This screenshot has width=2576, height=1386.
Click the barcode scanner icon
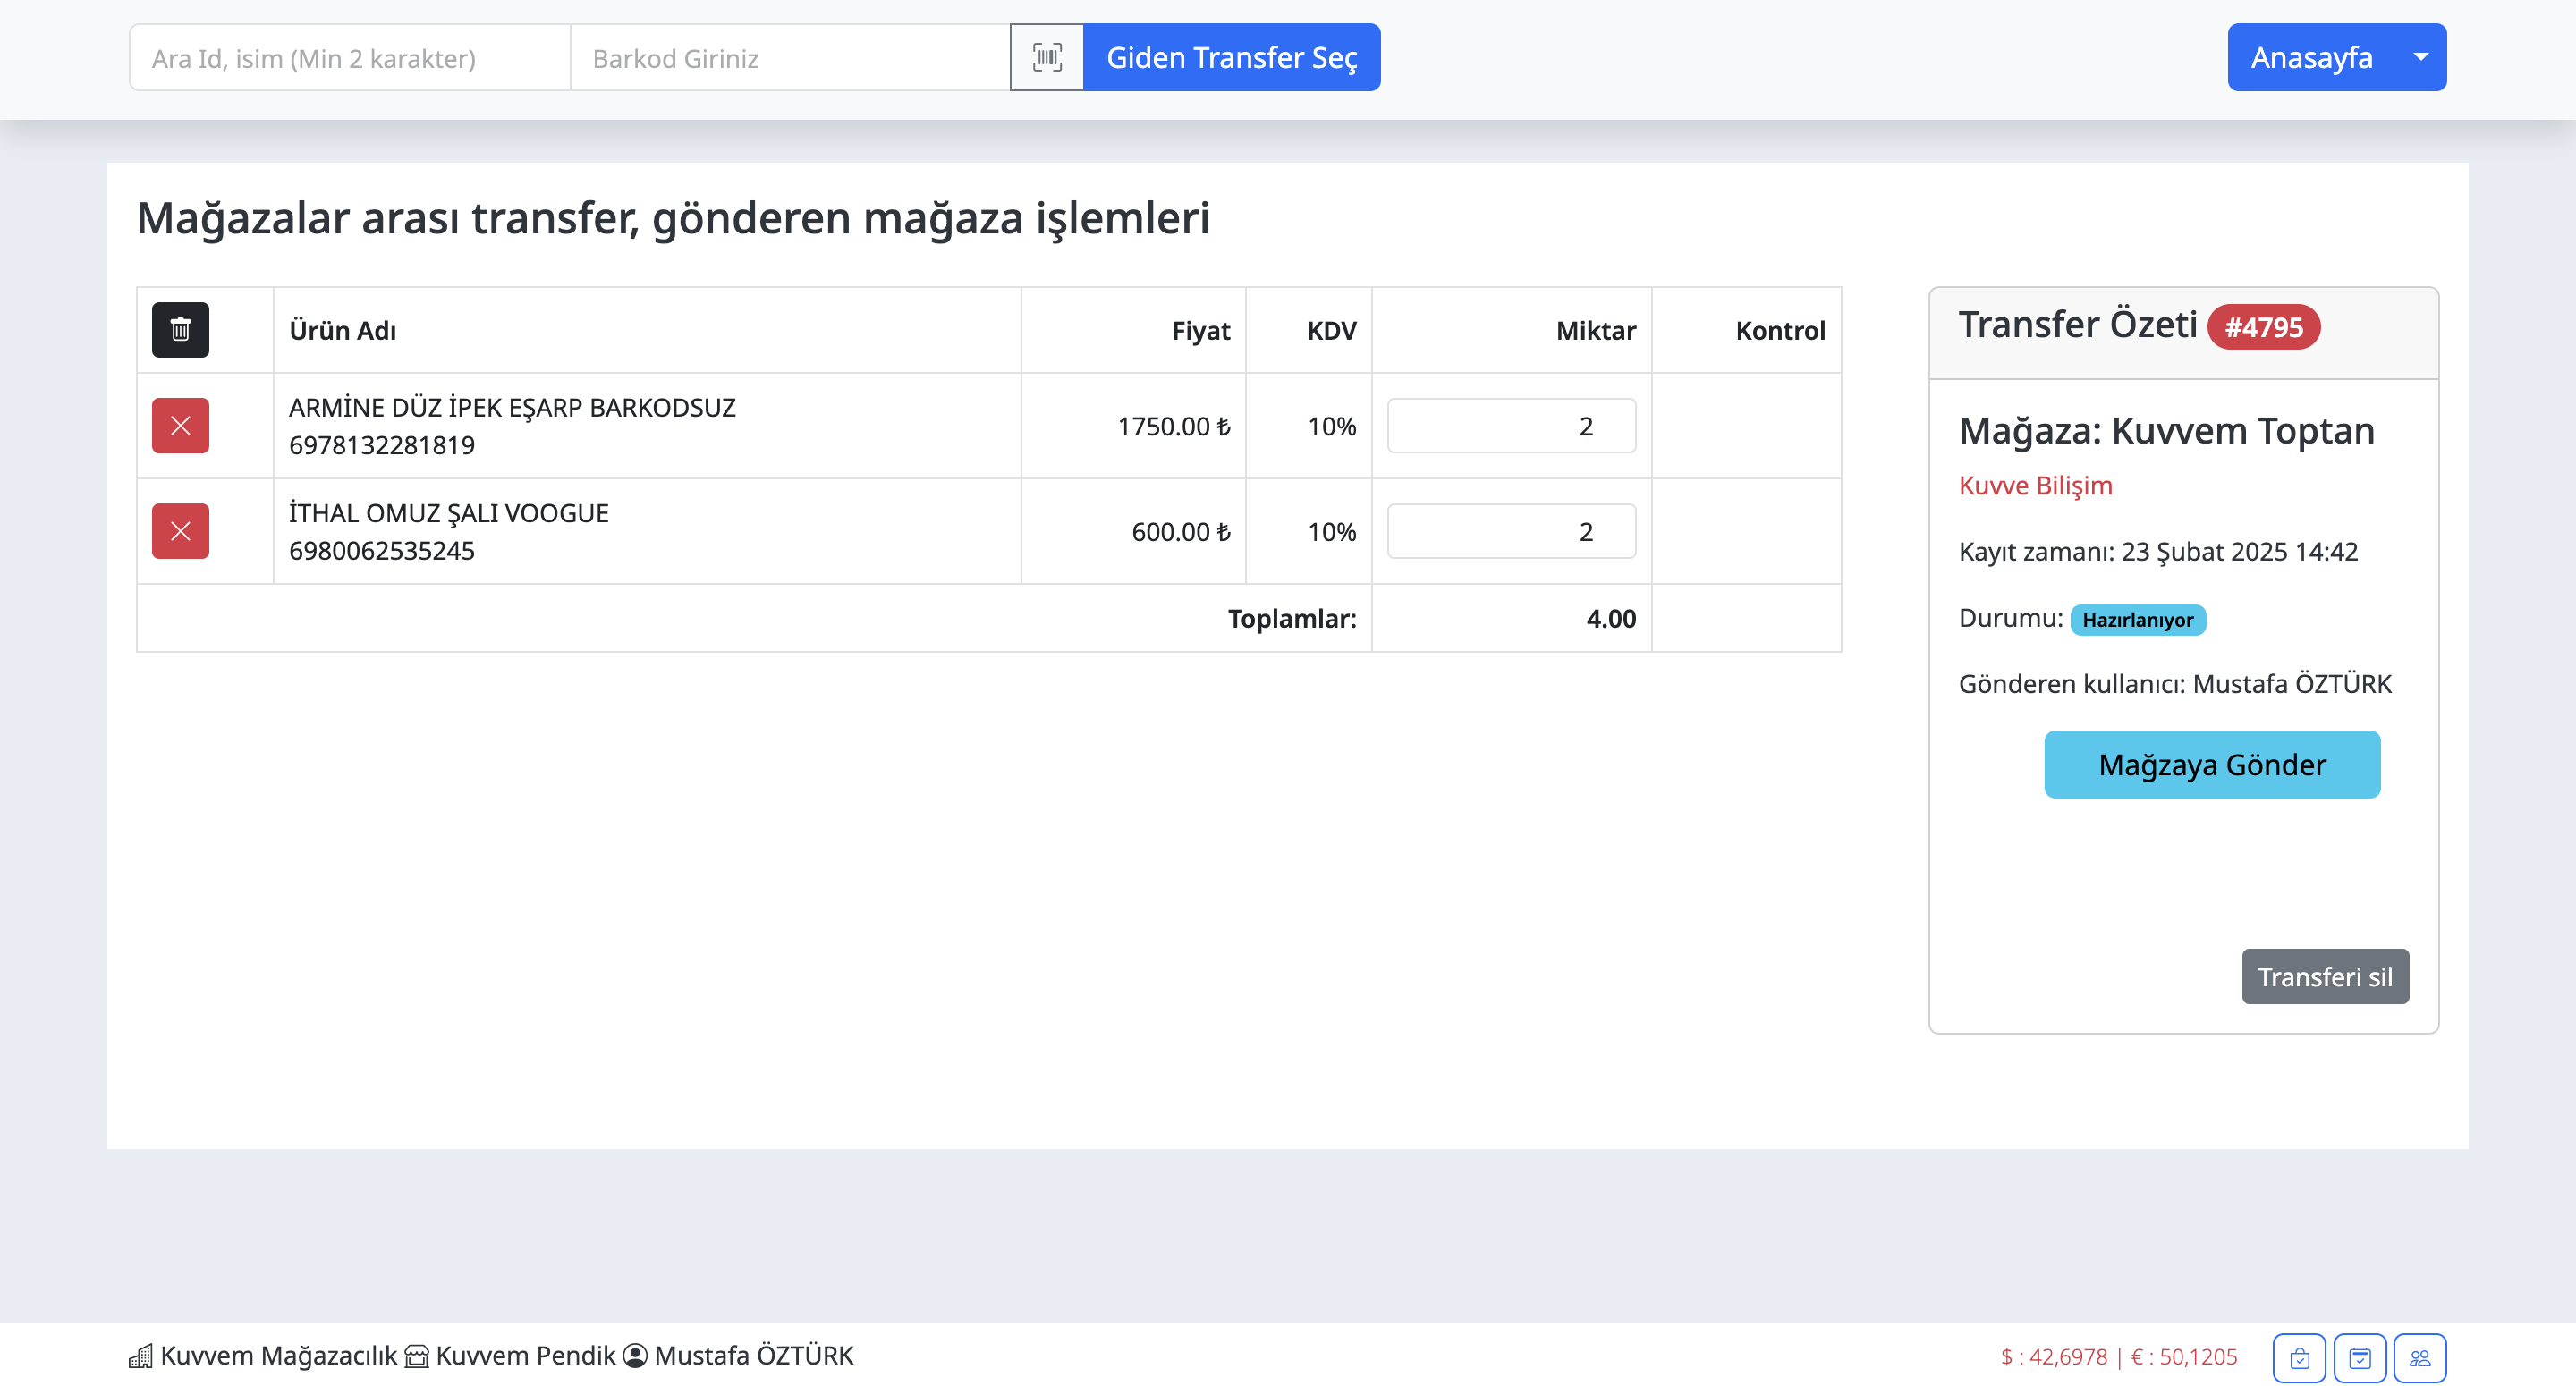click(x=1046, y=57)
